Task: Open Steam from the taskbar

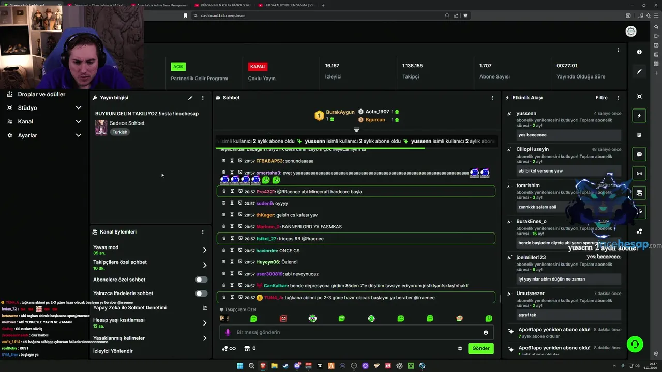Action: 285,366
